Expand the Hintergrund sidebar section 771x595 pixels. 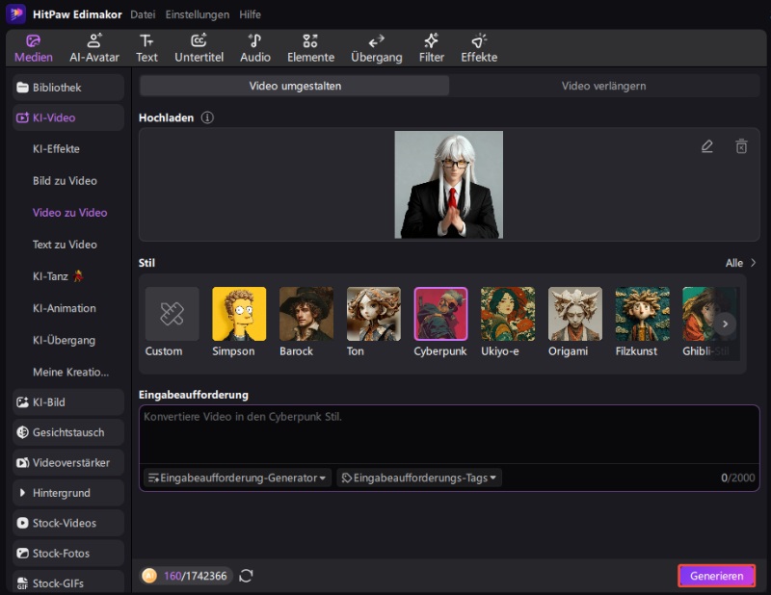tap(68, 493)
